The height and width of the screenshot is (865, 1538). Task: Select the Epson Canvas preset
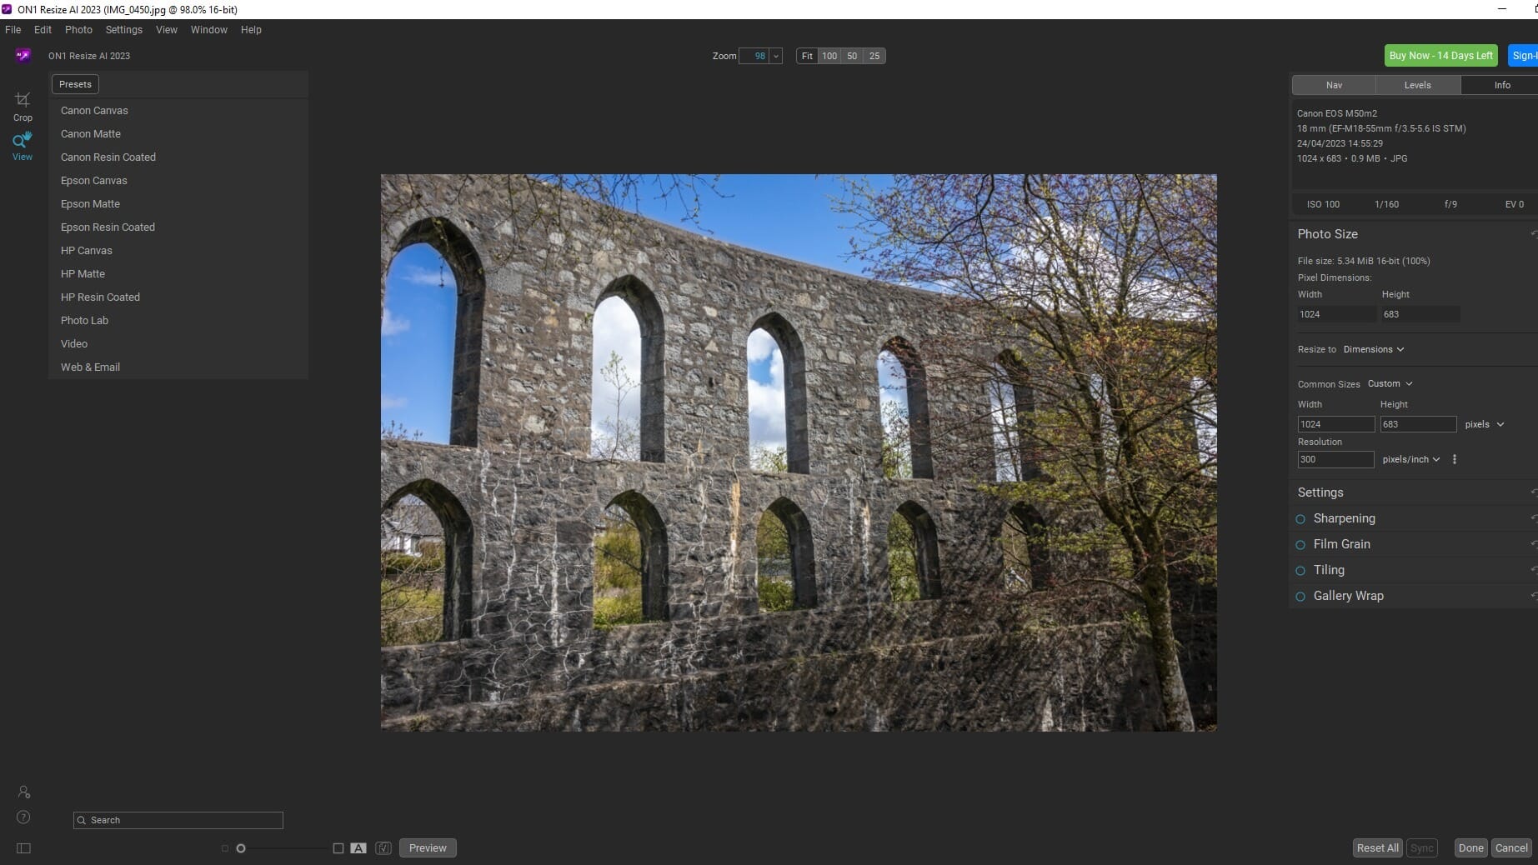[x=94, y=180]
